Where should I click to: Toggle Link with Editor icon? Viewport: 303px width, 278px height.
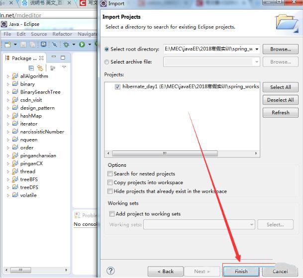coord(40,68)
